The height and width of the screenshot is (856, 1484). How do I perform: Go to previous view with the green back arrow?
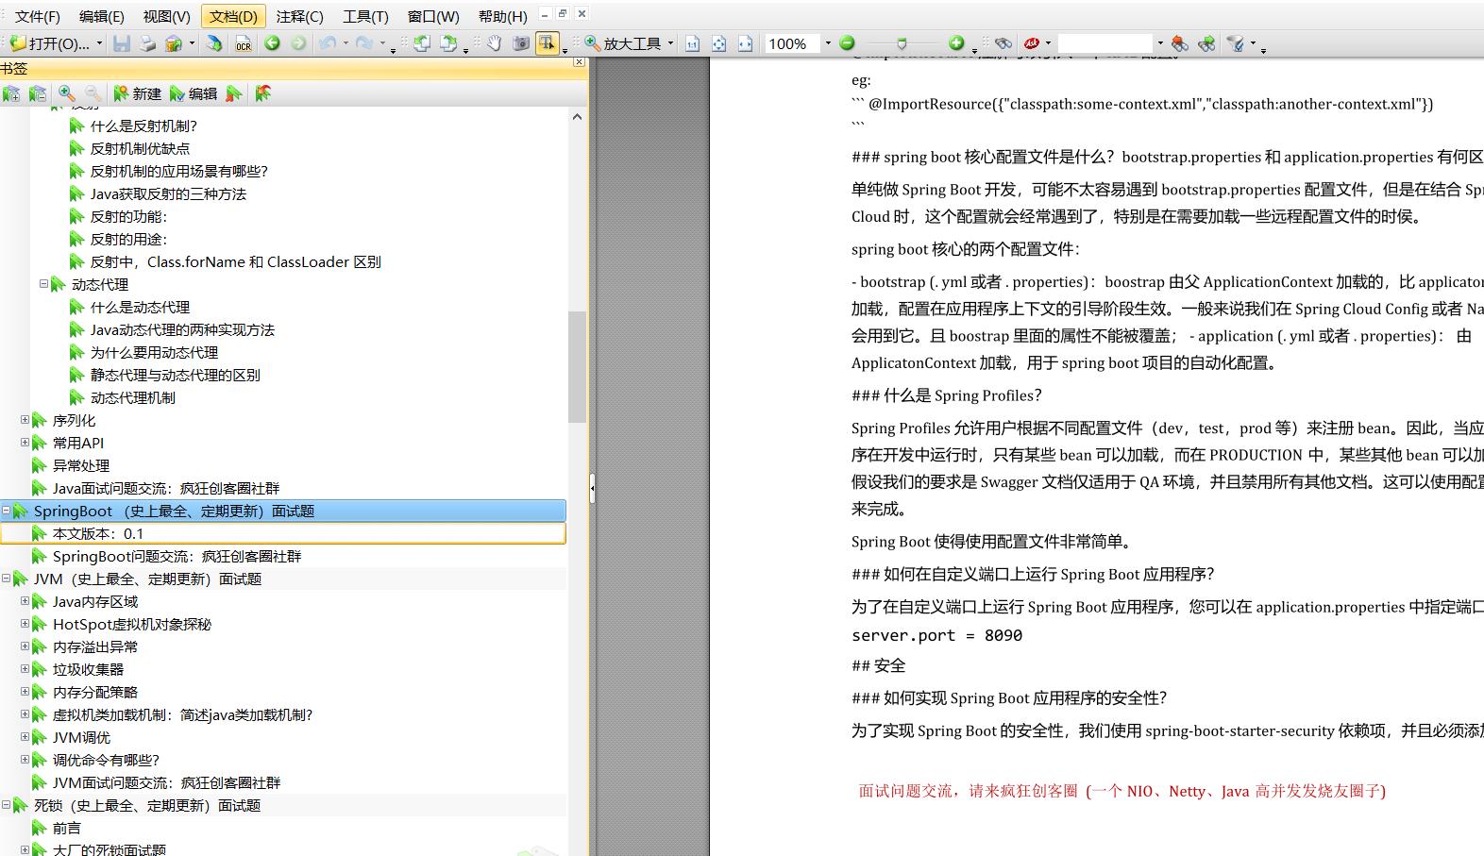click(x=273, y=43)
